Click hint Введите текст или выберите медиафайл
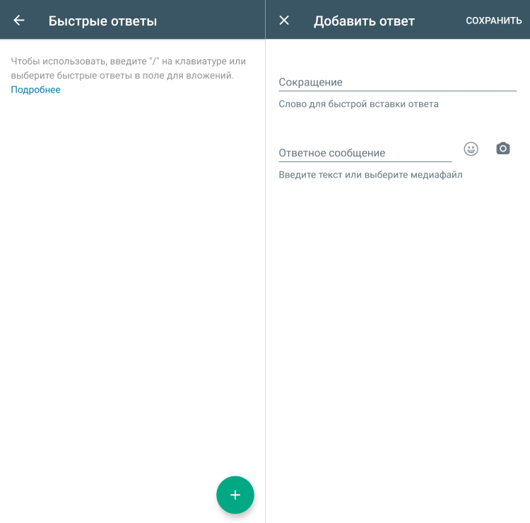 click(370, 175)
